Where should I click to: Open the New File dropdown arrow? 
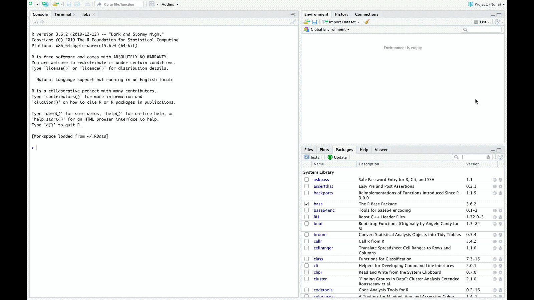tap(37, 4)
